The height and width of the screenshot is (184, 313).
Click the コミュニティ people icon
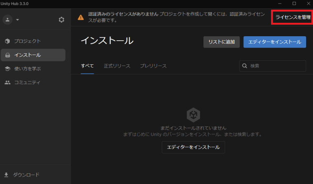(x=7, y=83)
